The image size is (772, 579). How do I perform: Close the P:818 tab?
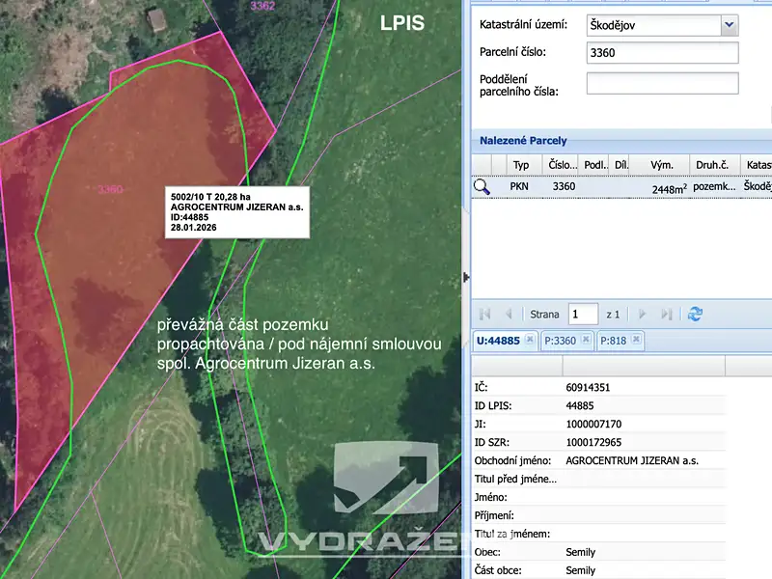click(636, 340)
